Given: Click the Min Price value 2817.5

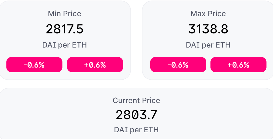Looking at the screenshot, I should point(65,29).
